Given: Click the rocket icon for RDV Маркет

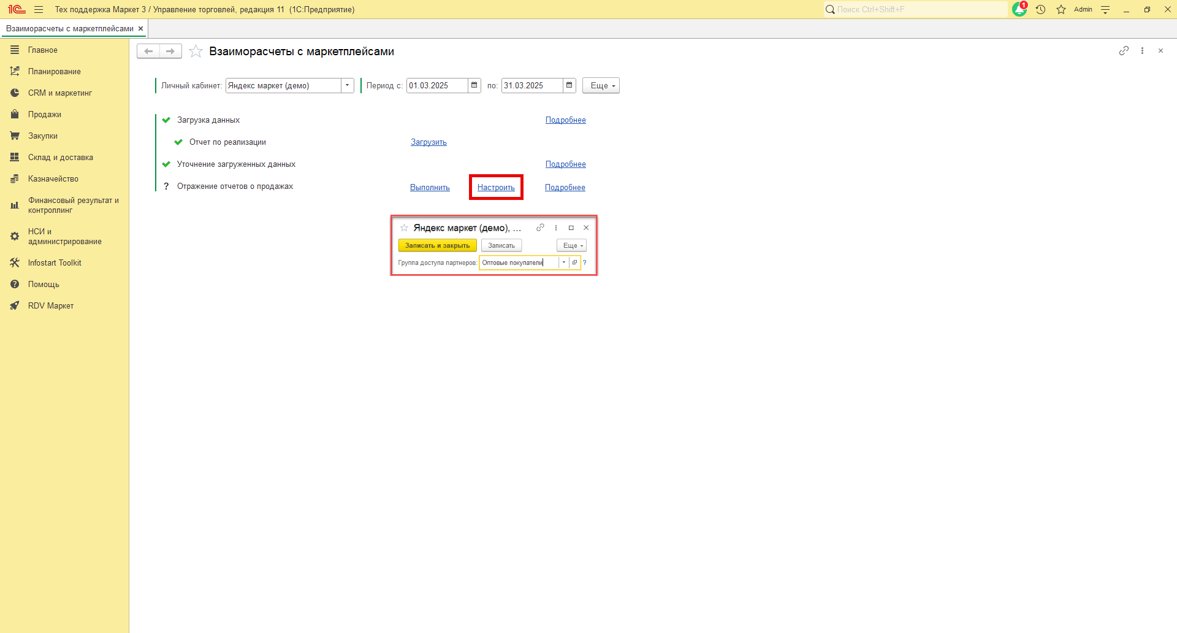Looking at the screenshot, I should point(15,305).
